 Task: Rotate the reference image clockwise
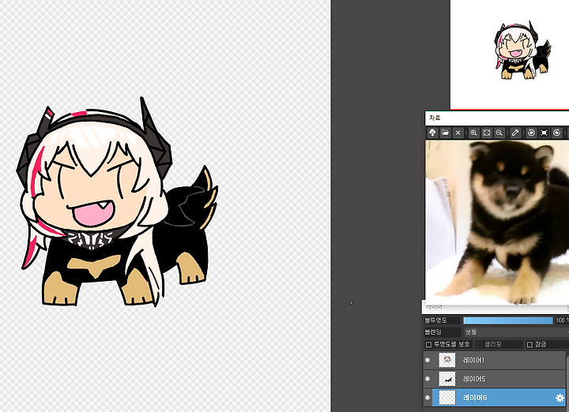[556, 133]
